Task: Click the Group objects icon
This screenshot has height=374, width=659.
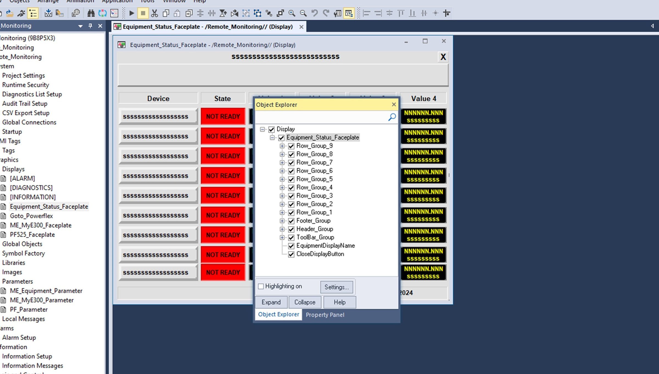Action: [x=246, y=13]
